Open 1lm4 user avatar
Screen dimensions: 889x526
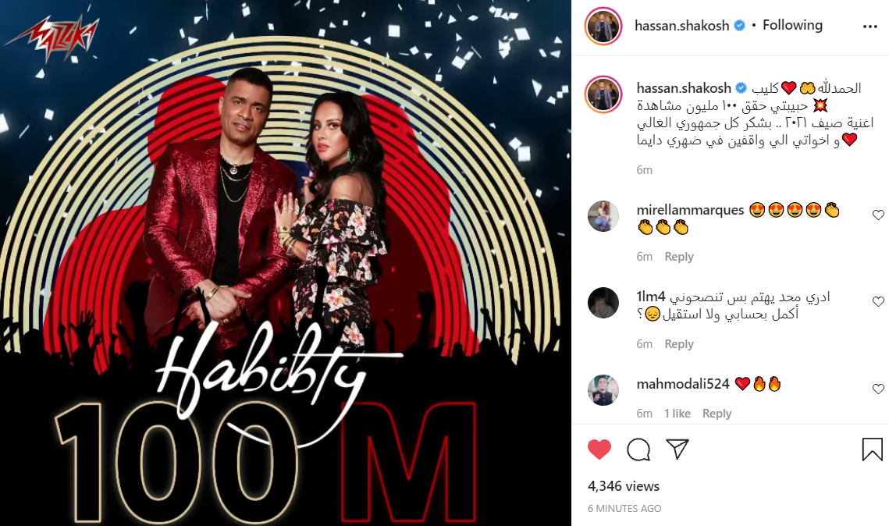coord(603,303)
